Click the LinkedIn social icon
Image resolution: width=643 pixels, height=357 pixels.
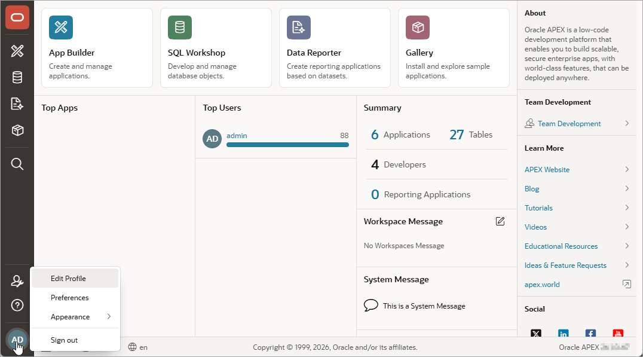click(564, 333)
